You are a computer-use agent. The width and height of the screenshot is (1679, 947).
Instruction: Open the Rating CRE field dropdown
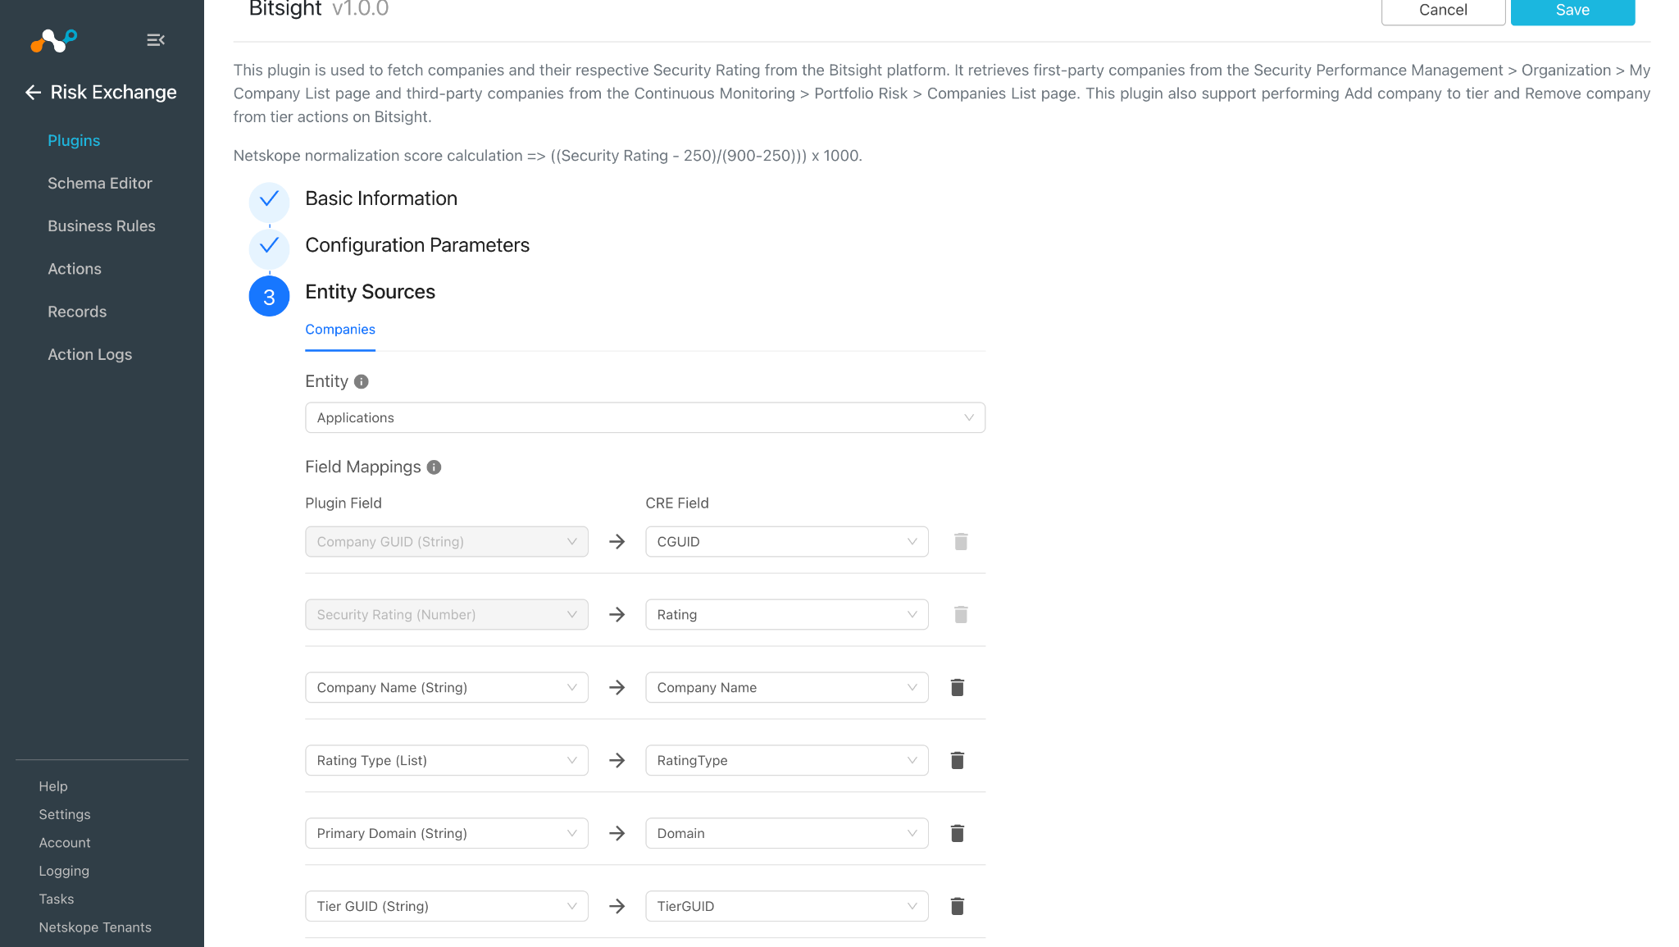(787, 615)
